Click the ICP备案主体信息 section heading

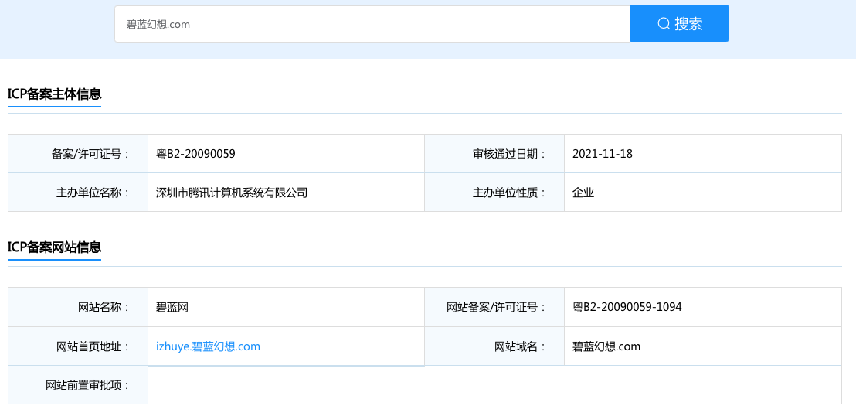54,94
